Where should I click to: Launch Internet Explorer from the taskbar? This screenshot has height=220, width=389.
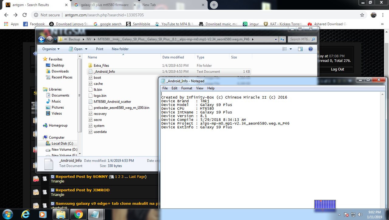pos(26,215)
